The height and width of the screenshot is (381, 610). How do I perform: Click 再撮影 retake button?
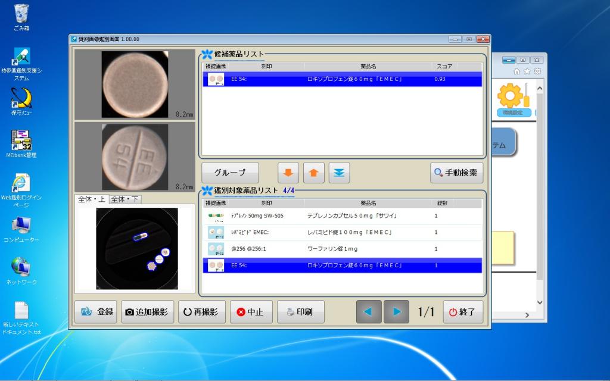[x=201, y=312]
